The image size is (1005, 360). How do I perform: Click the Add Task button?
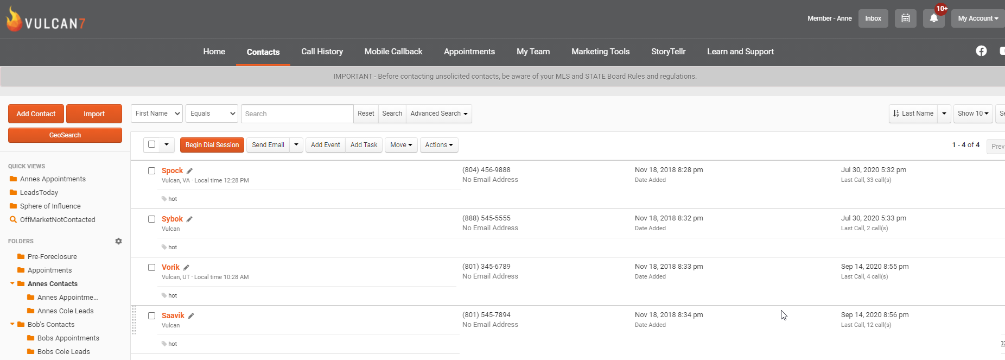[x=364, y=145]
